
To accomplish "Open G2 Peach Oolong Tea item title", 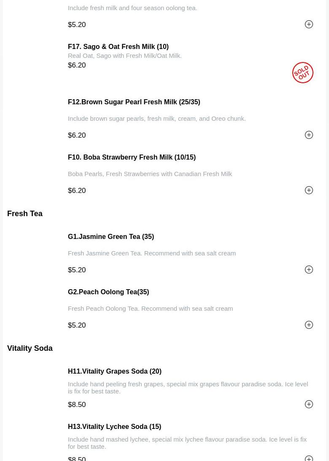I will pyautogui.click(x=108, y=292).
